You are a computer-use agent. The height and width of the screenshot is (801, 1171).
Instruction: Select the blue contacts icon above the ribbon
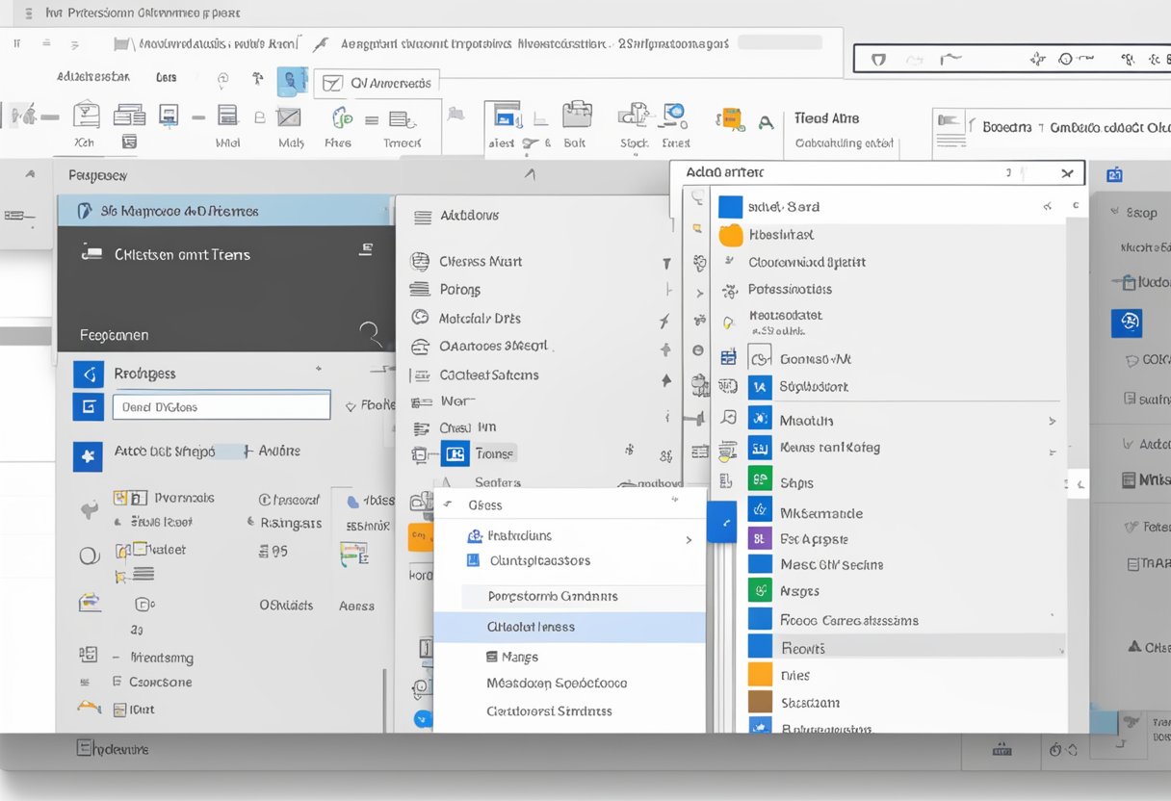click(x=293, y=82)
